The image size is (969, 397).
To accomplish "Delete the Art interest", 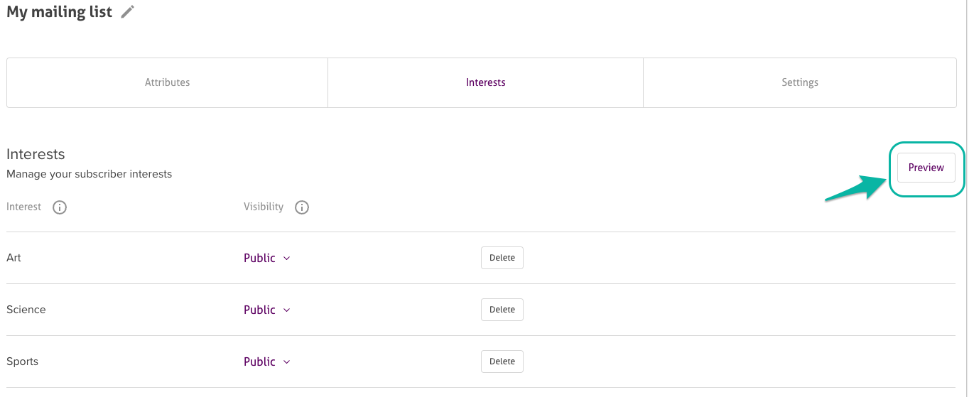I will click(x=502, y=258).
